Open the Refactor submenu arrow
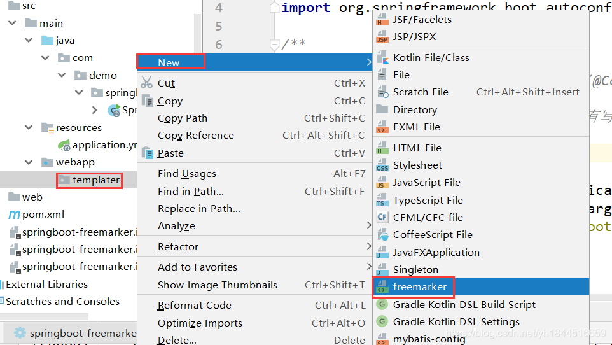The height and width of the screenshot is (345, 612). [369, 246]
